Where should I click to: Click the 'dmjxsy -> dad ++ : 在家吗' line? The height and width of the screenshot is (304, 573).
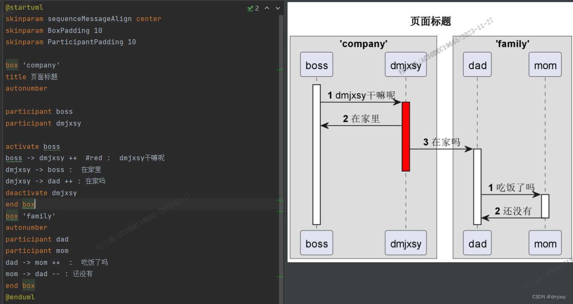coord(56,181)
